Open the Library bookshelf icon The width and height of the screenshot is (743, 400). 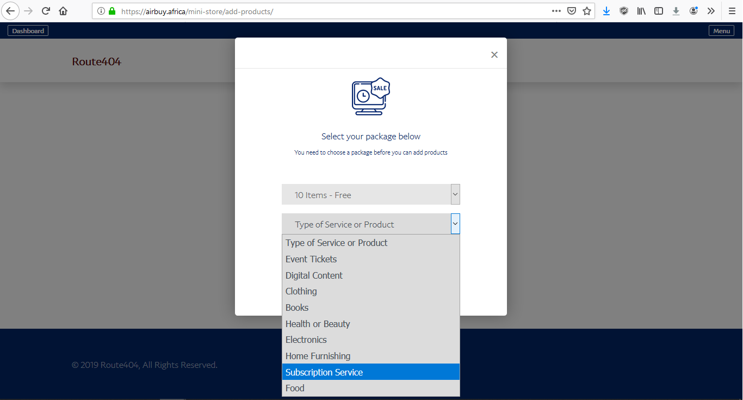641,11
